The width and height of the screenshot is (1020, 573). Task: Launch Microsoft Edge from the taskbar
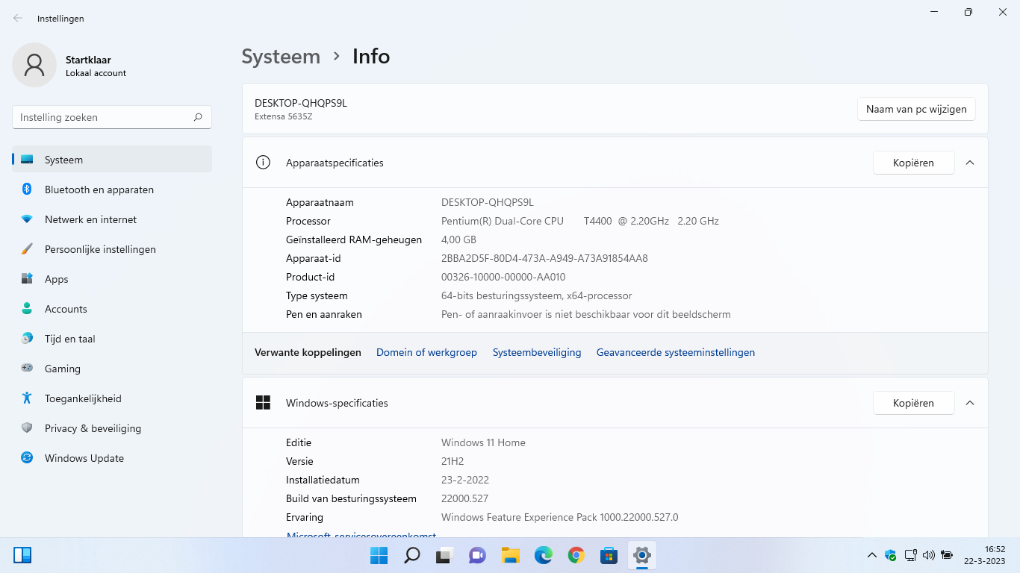coord(543,555)
